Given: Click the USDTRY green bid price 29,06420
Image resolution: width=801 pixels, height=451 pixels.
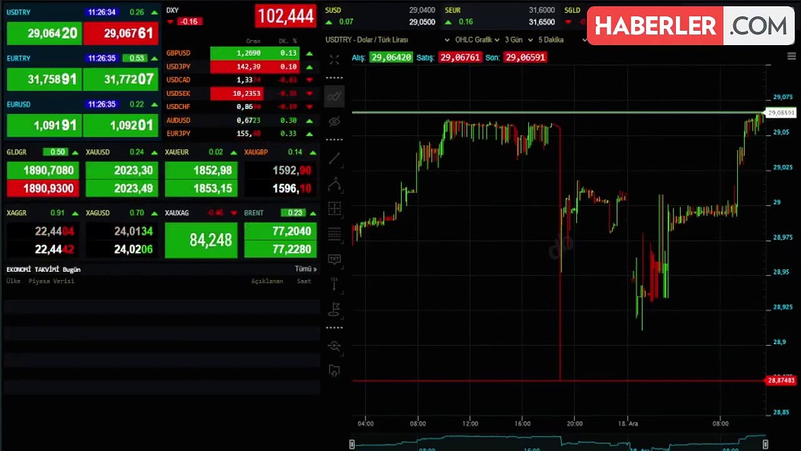Looking at the screenshot, I should [x=43, y=33].
